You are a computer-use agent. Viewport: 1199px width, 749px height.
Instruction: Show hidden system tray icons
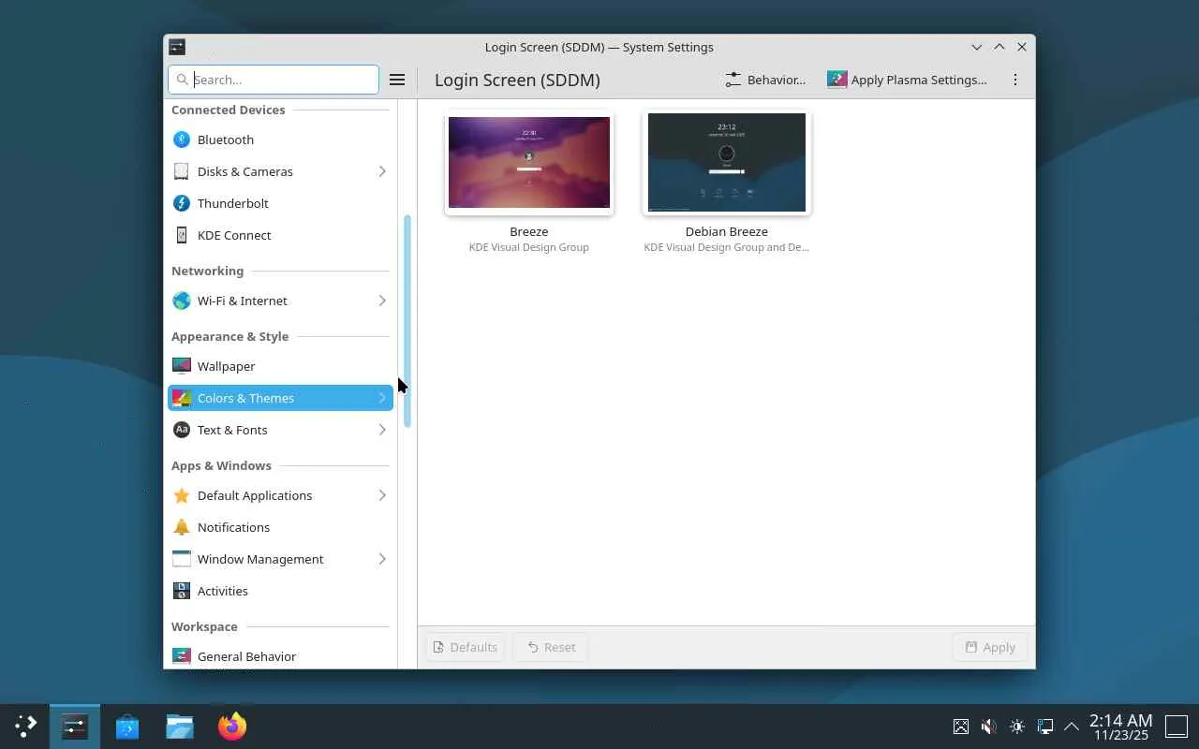point(1072,727)
